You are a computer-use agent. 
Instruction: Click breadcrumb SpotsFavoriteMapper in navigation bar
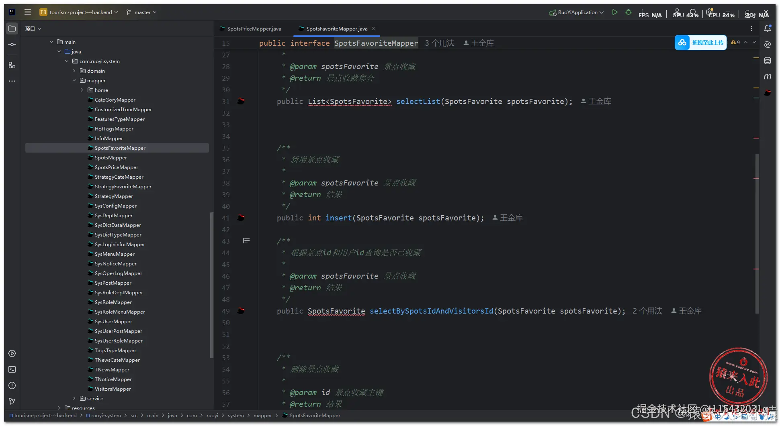pyautogui.click(x=311, y=415)
